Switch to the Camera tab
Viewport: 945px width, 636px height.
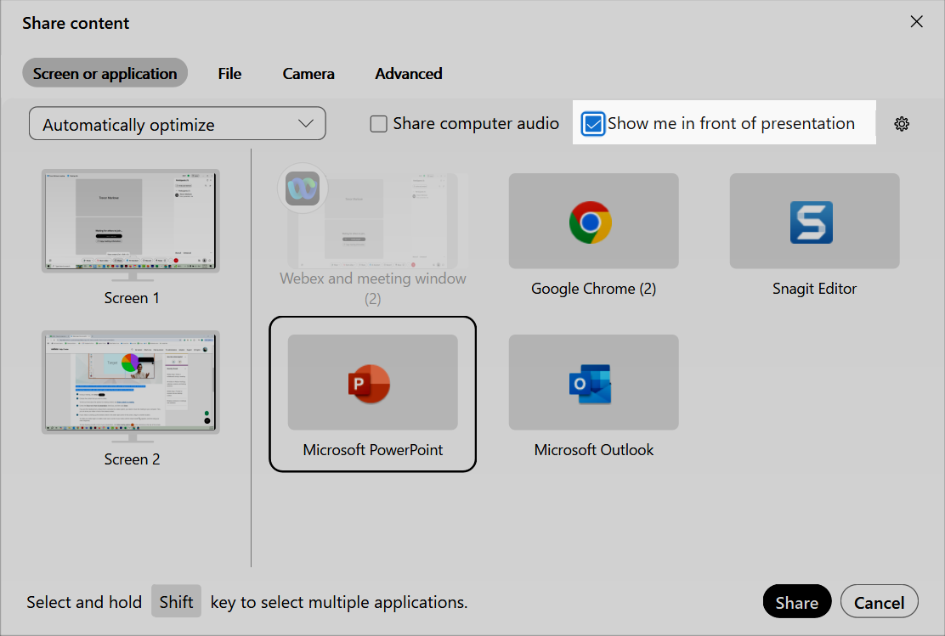308,74
